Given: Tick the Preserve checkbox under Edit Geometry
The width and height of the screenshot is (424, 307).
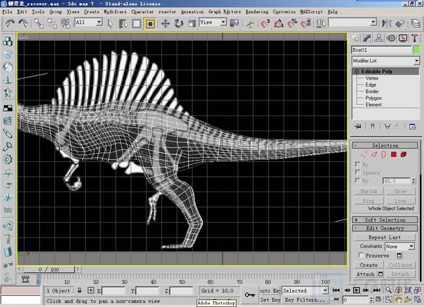Looking at the screenshot, I should (x=361, y=255).
